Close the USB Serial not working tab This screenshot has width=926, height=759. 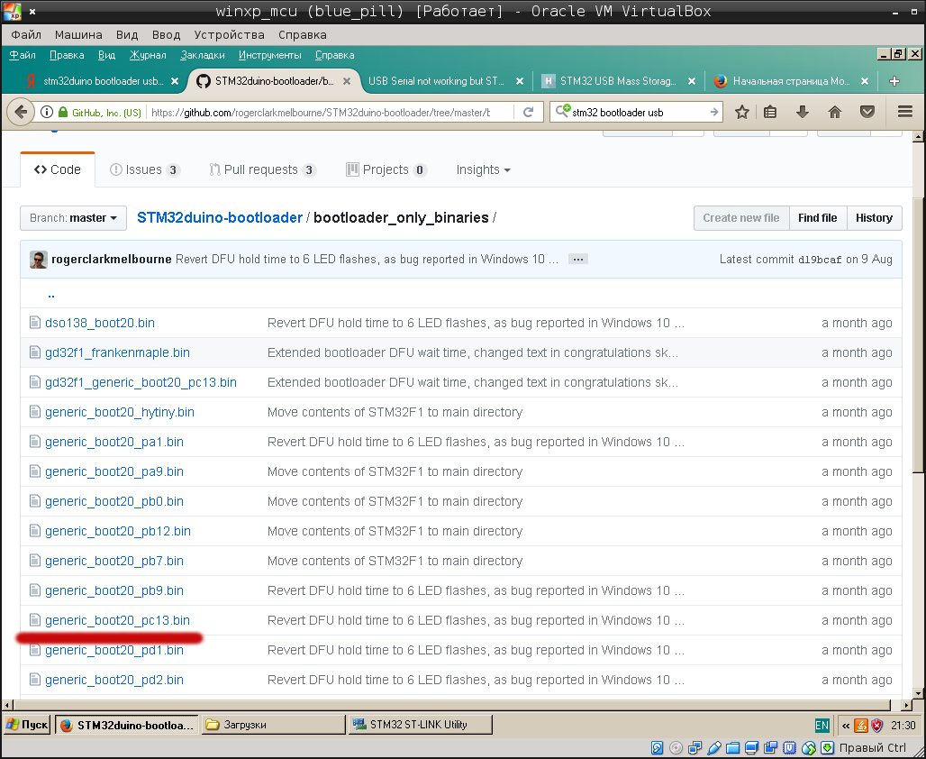point(519,81)
